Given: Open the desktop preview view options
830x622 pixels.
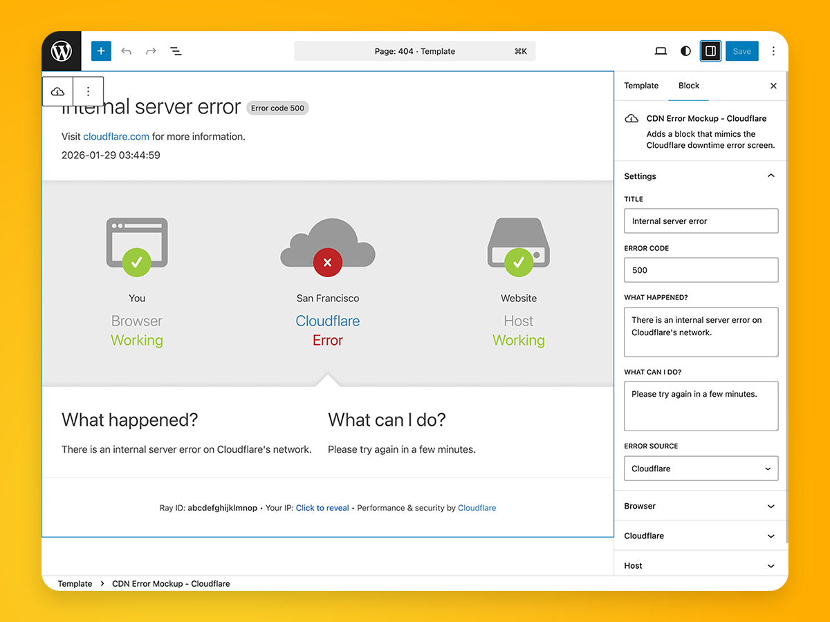Looking at the screenshot, I should pyautogui.click(x=661, y=51).
